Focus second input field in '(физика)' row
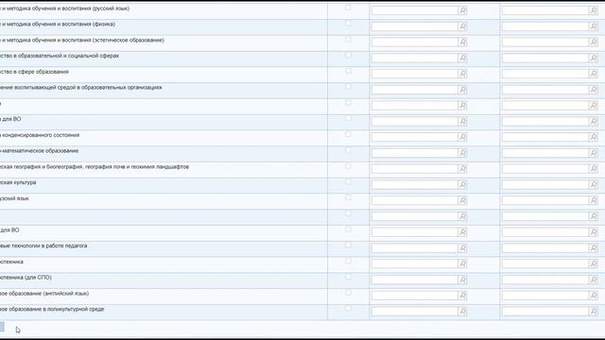605x340 pixels. [545, 26]
